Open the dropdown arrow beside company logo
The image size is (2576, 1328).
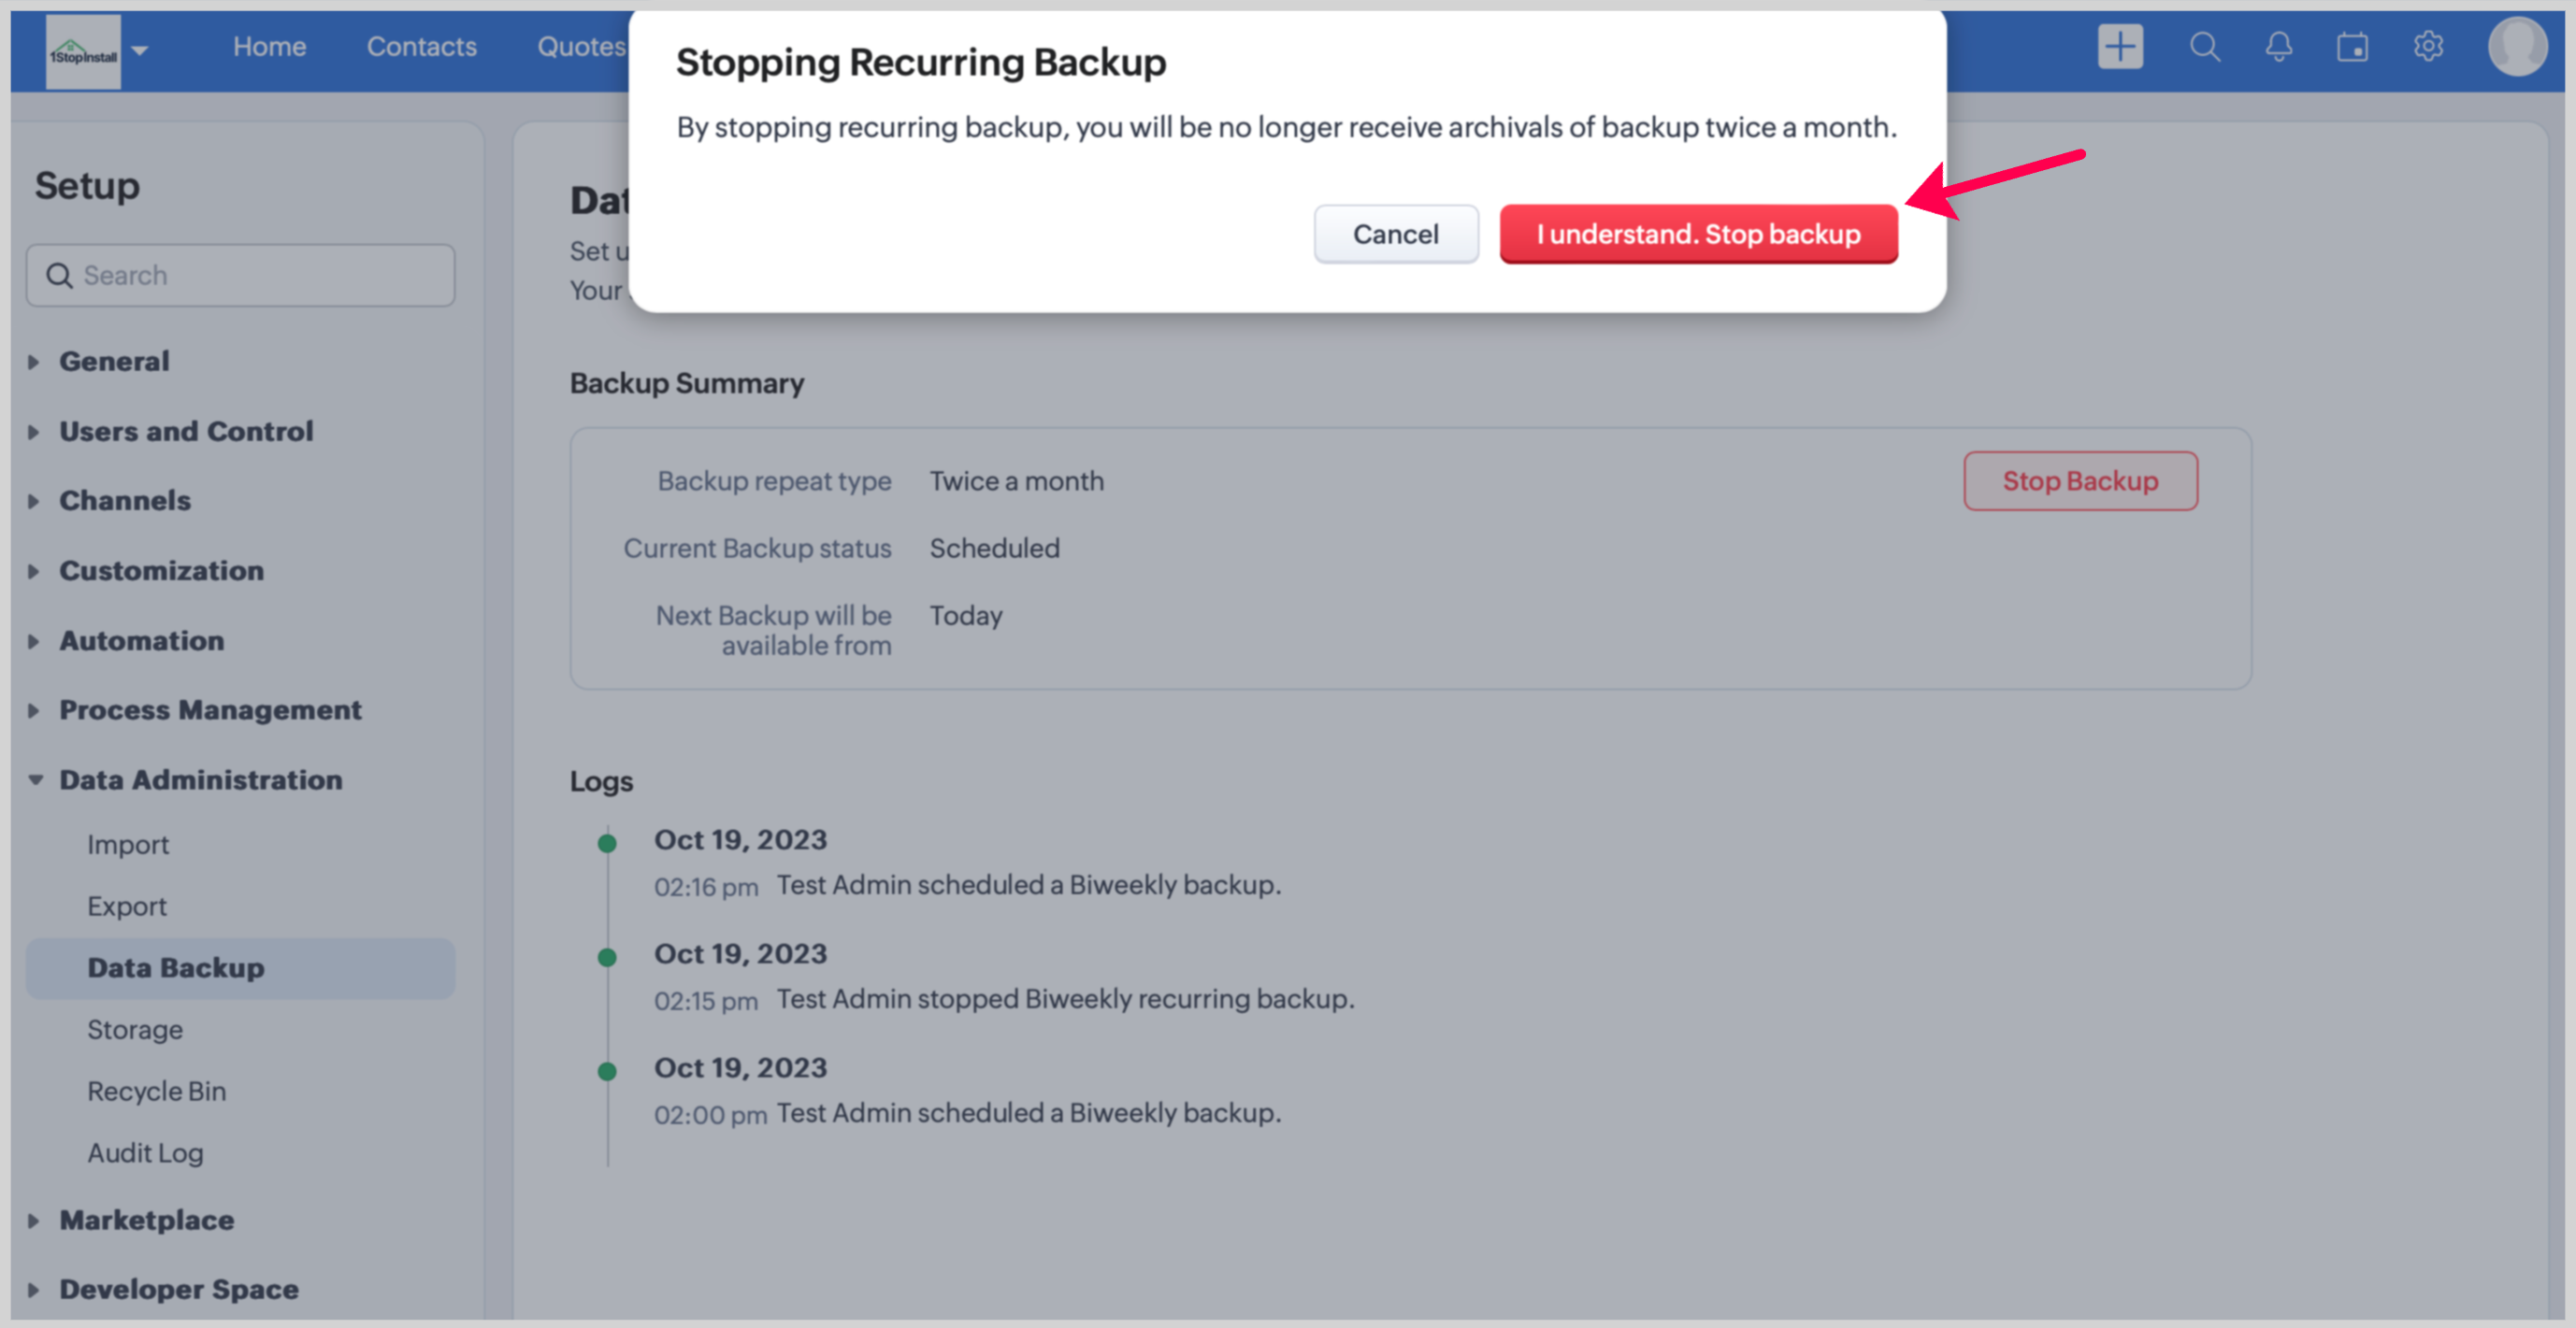point(140,50)
